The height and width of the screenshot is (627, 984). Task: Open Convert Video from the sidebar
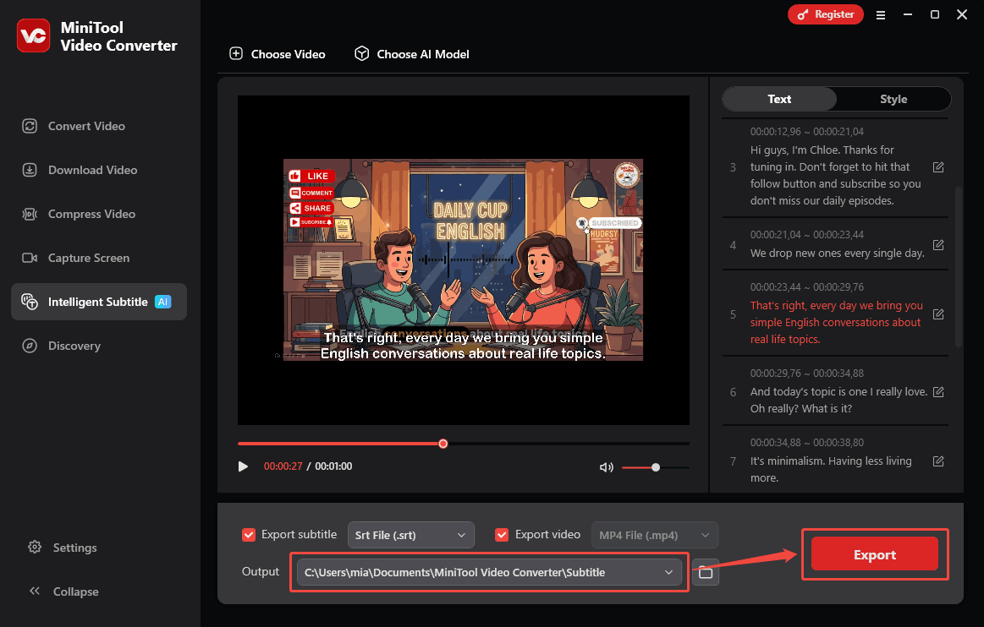(84, 125)
